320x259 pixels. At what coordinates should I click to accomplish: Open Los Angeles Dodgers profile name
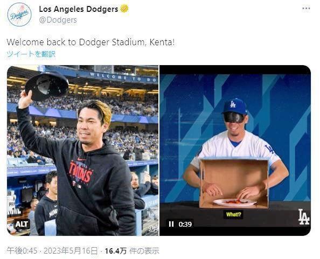tap(78, 9)
